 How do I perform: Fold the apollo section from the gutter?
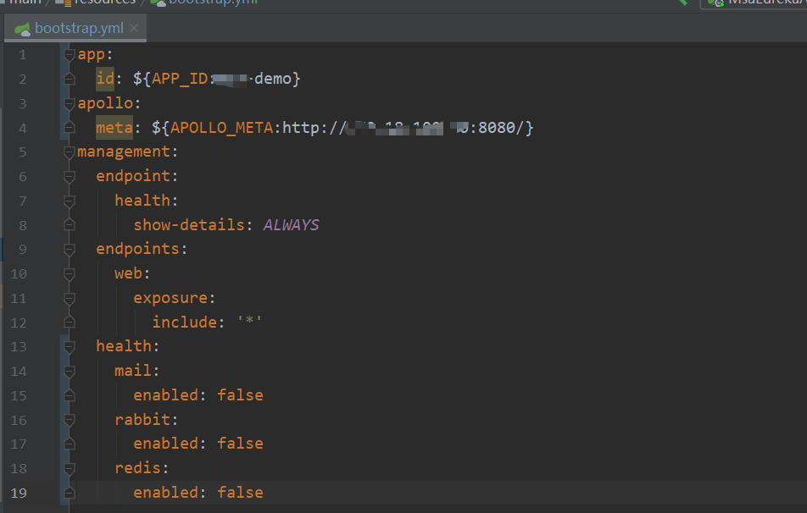coord(68,102)
